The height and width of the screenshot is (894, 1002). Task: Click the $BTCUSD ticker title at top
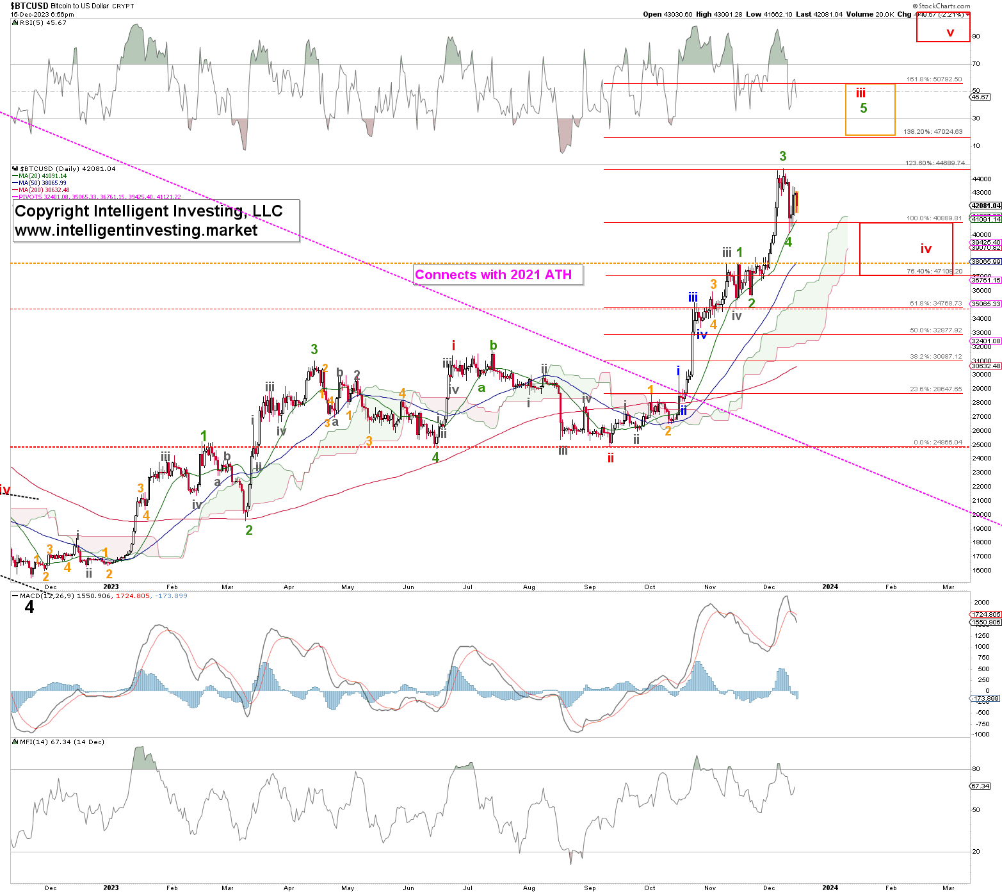[x=29, y=6]
